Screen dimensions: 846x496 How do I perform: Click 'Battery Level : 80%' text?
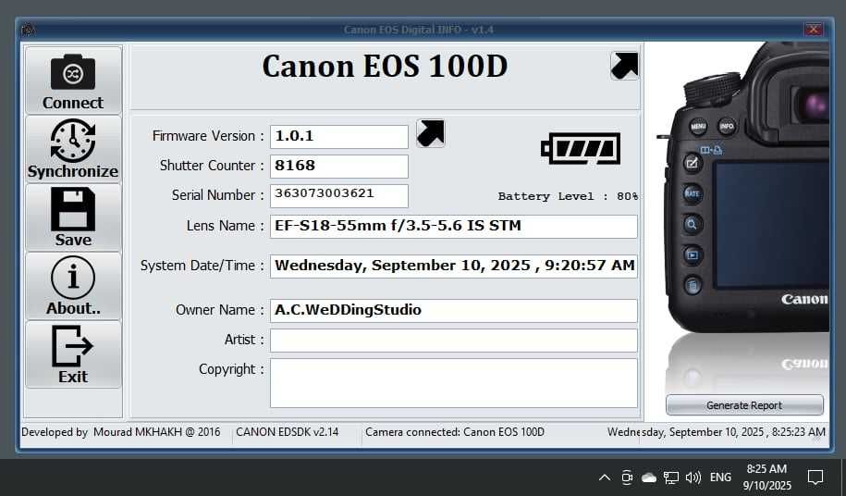point(568,196)
